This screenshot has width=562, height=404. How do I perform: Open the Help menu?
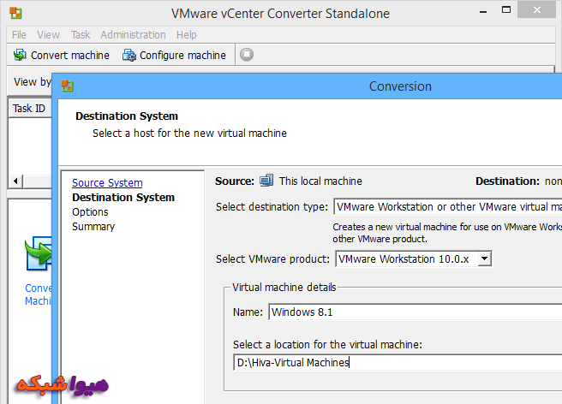(x=186, y=34)
